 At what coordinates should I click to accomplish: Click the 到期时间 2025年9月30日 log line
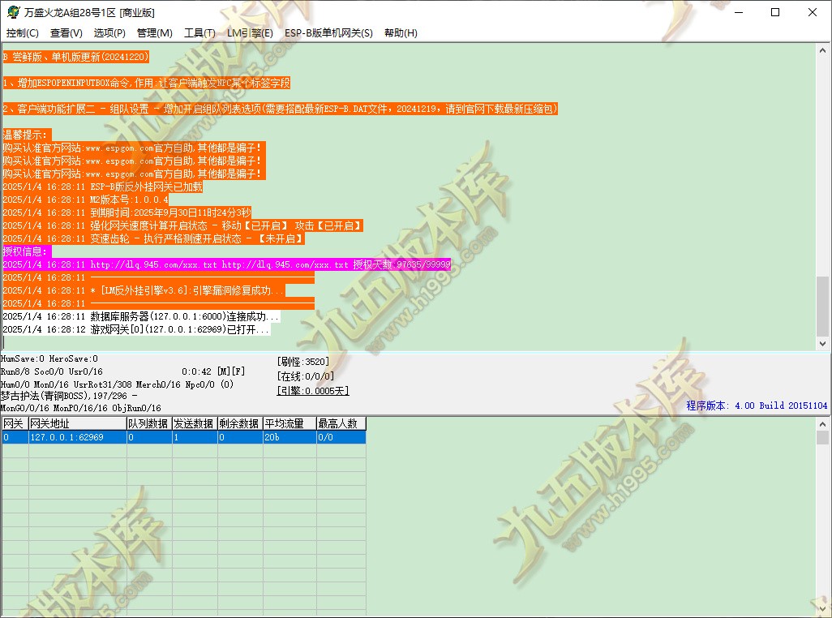coord(127,212)
